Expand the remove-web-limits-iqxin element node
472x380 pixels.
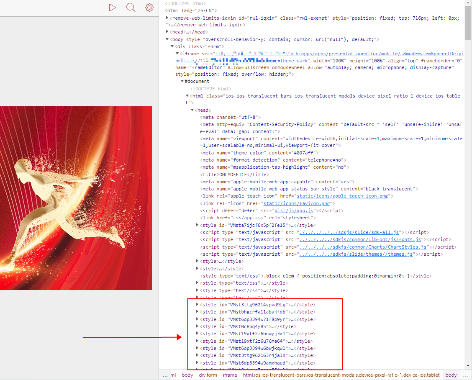[x=167, y=18]
